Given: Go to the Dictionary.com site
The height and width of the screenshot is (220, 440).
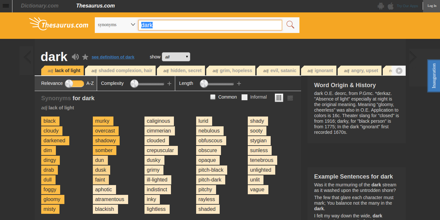Looking at the screenshot, I should point(40,6).
